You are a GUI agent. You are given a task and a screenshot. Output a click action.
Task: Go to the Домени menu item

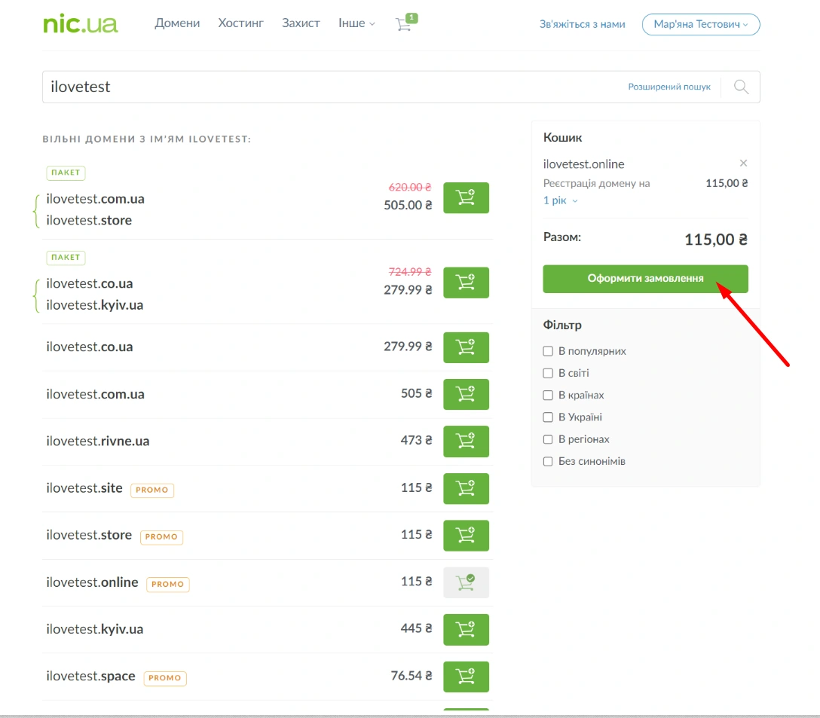point(177,23)
